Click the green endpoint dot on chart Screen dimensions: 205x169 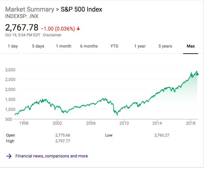click(x=197, y=74)
